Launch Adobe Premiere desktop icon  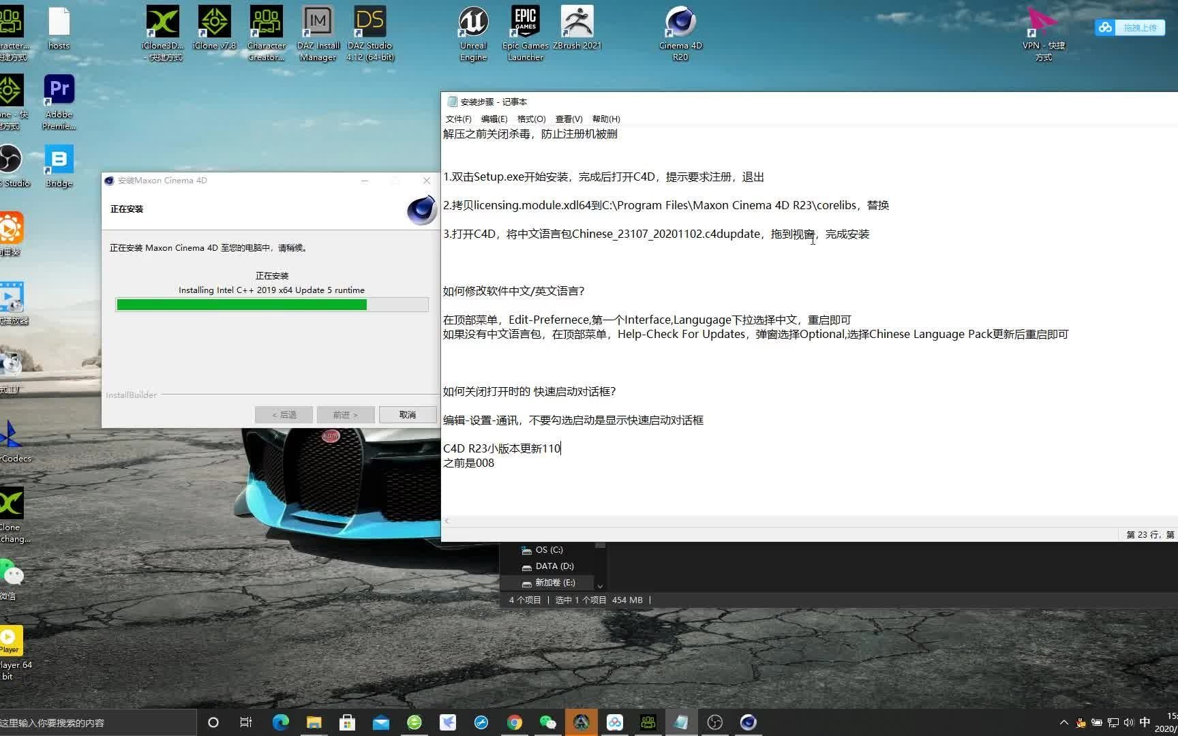coord(59,102)
